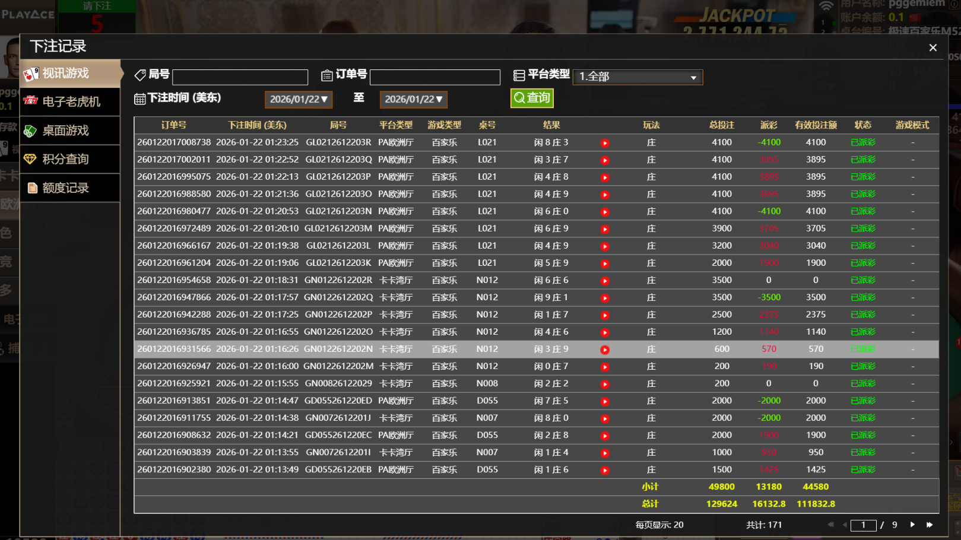Go to the next page arrow

(x=912, y=525)
